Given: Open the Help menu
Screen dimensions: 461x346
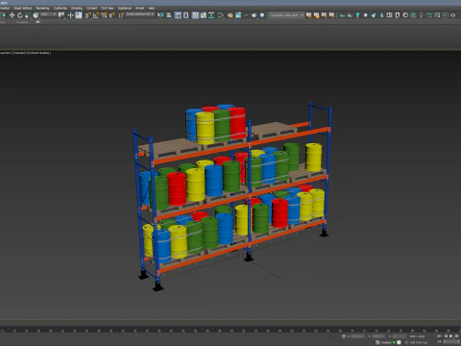Looking at the screenshot, I should pos(151,8).
